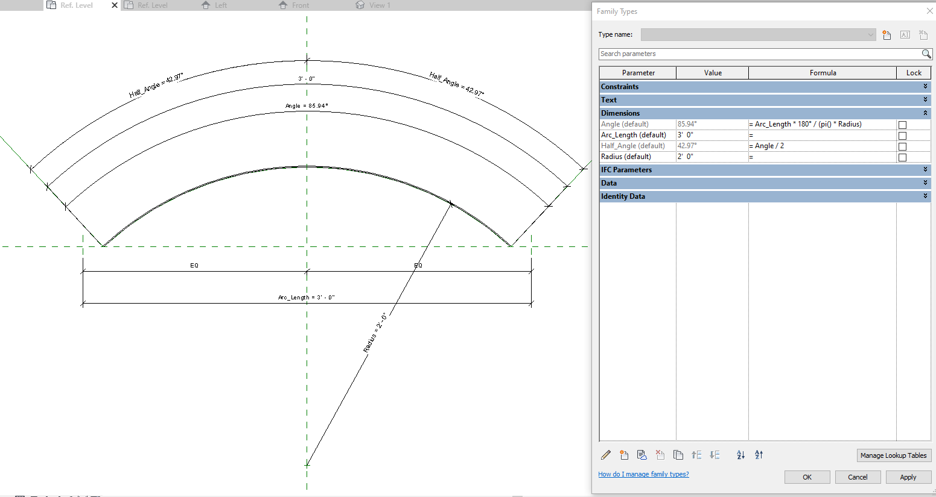The image size is (936, 497).
Task: Click the Delete Parameter icon
Action: [x=660, y=455]
